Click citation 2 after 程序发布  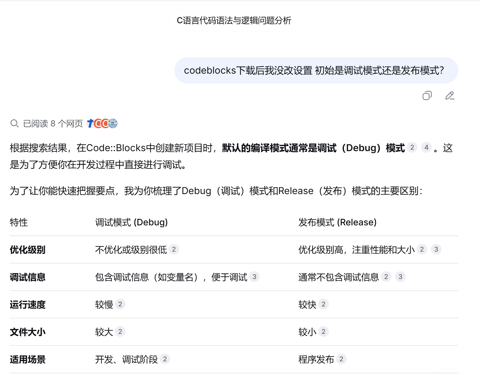tap(341, 359)
